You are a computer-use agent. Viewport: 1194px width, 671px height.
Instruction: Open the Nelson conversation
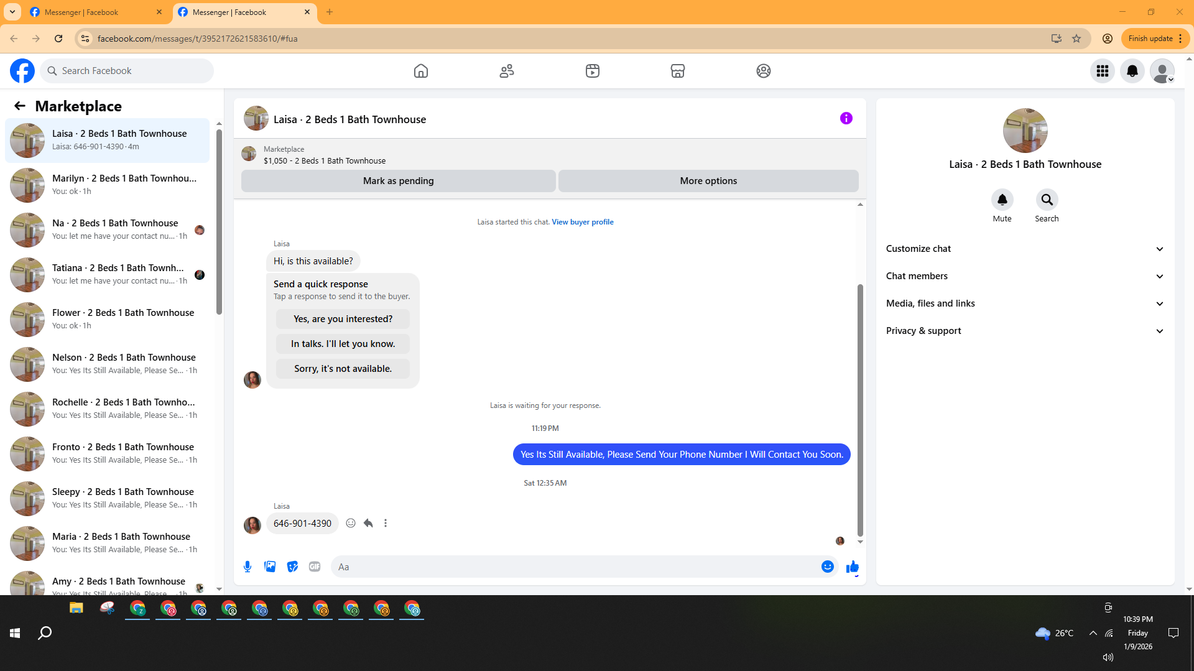point(107,364)
